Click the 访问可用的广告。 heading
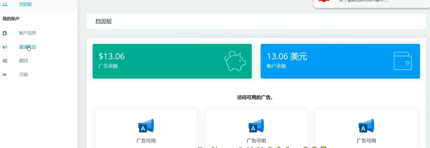The width and height of the screenshot is (430, 148). tap(255, 97)
